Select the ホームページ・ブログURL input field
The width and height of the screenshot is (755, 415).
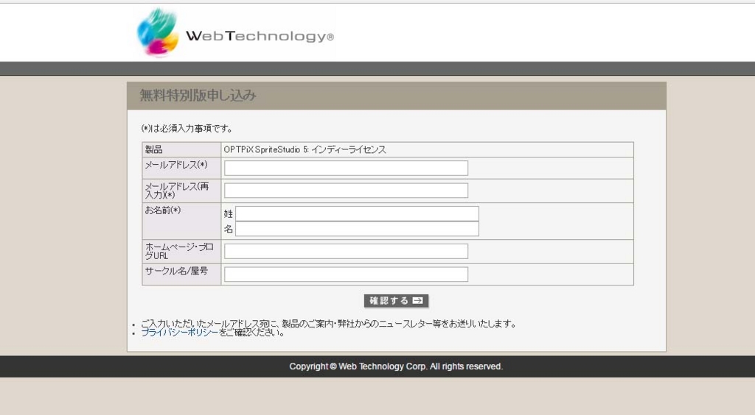click(346, 251)
